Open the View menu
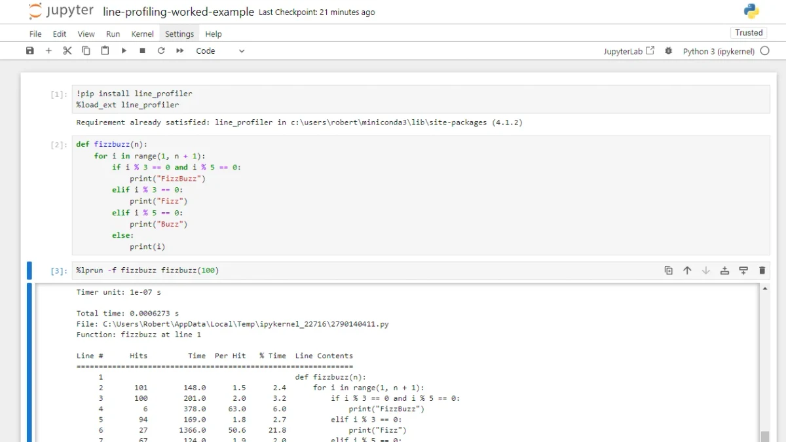Viewport: 786px width, 442px height. (x=86, y=34)
